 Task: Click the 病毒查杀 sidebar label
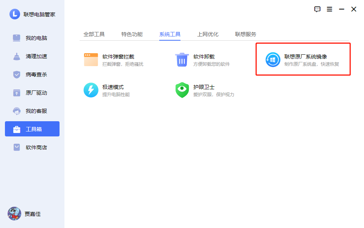[x=36, y=74]
